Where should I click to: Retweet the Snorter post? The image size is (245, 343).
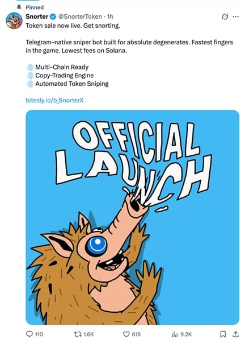click(x=78, y=334)
